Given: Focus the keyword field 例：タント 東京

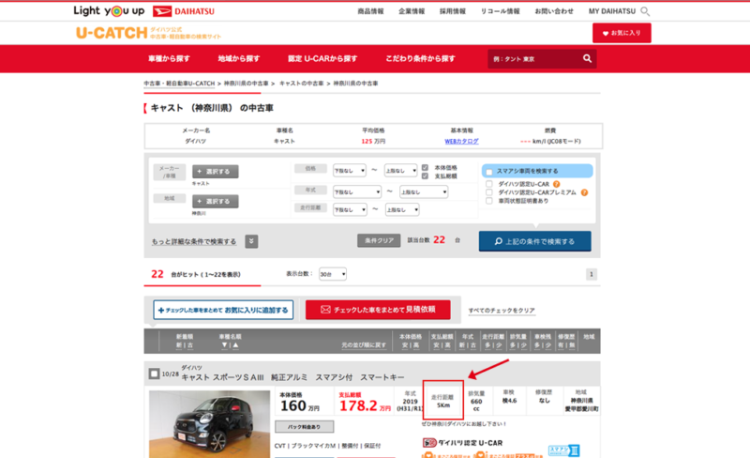Looking at the screenshot, I should coord(533,58).
